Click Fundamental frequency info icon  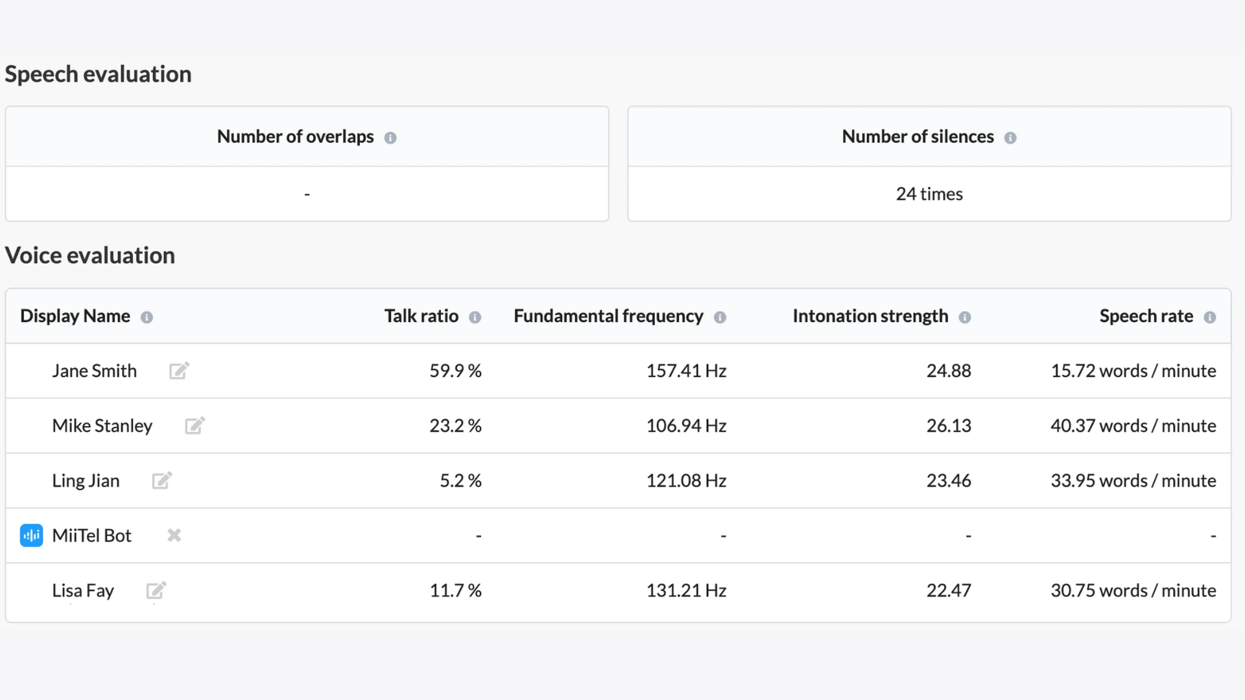click(x=720, y=318)
